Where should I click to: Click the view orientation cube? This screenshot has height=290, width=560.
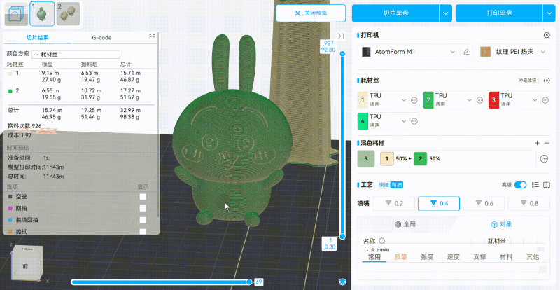pyautogui.click(x=26, y=264)
